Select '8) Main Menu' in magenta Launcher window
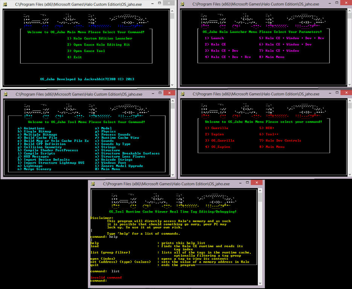Screen dimensions: 352x289 272,57
